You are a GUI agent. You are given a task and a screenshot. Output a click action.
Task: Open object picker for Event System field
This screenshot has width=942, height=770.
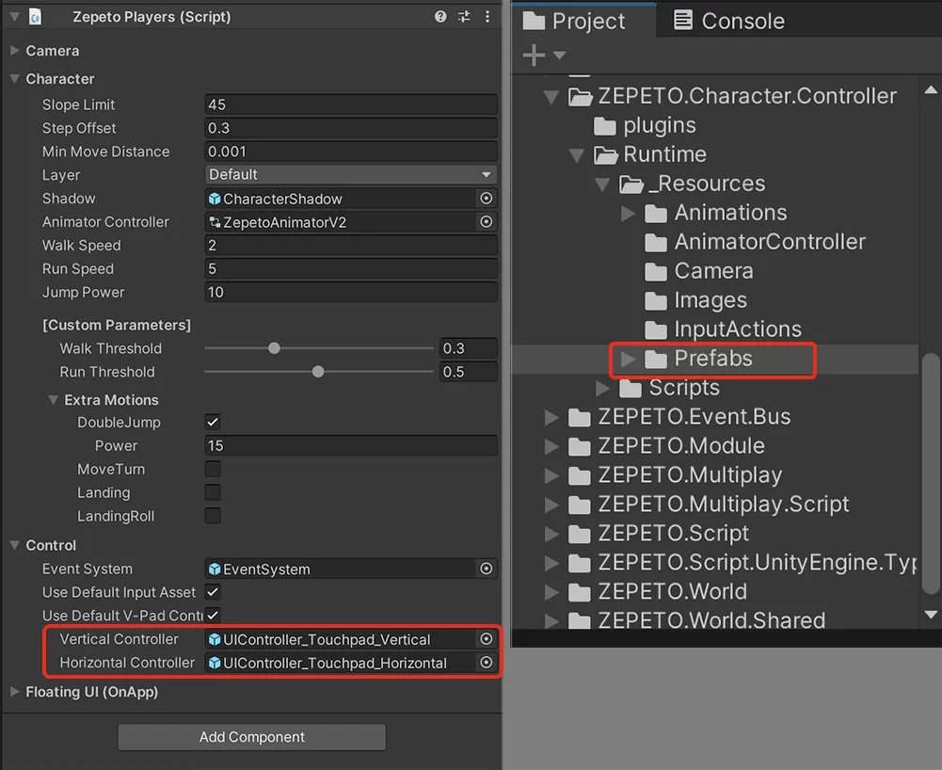pyautogui.click(x=486, y=569)
